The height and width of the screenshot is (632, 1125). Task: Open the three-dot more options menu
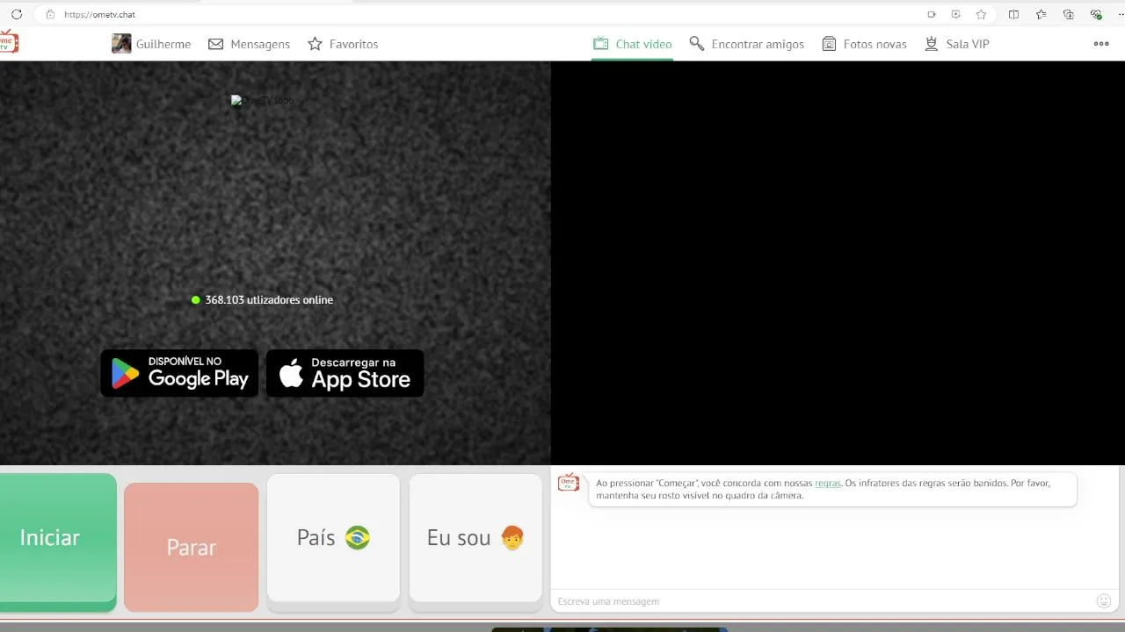(x=1101, y=44)
